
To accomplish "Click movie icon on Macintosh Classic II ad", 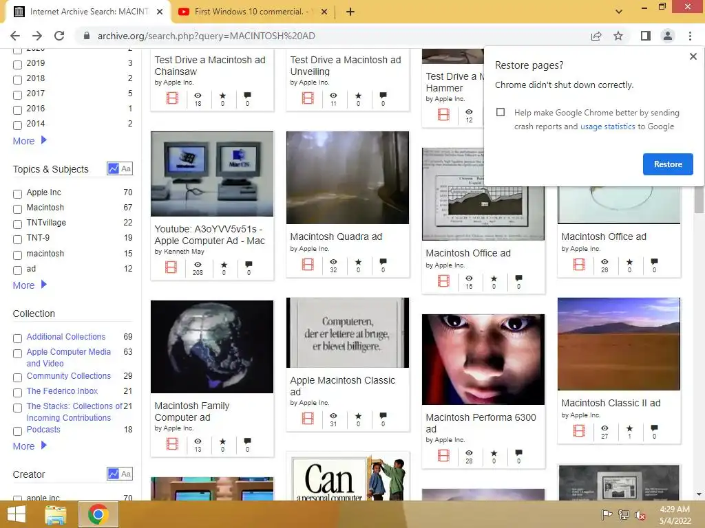I will pos(579,430).
